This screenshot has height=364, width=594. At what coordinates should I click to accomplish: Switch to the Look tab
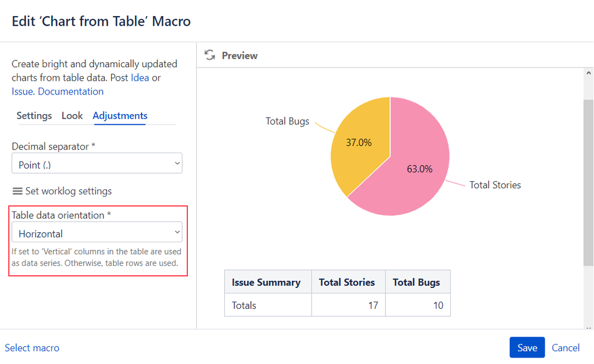[72, 116]
